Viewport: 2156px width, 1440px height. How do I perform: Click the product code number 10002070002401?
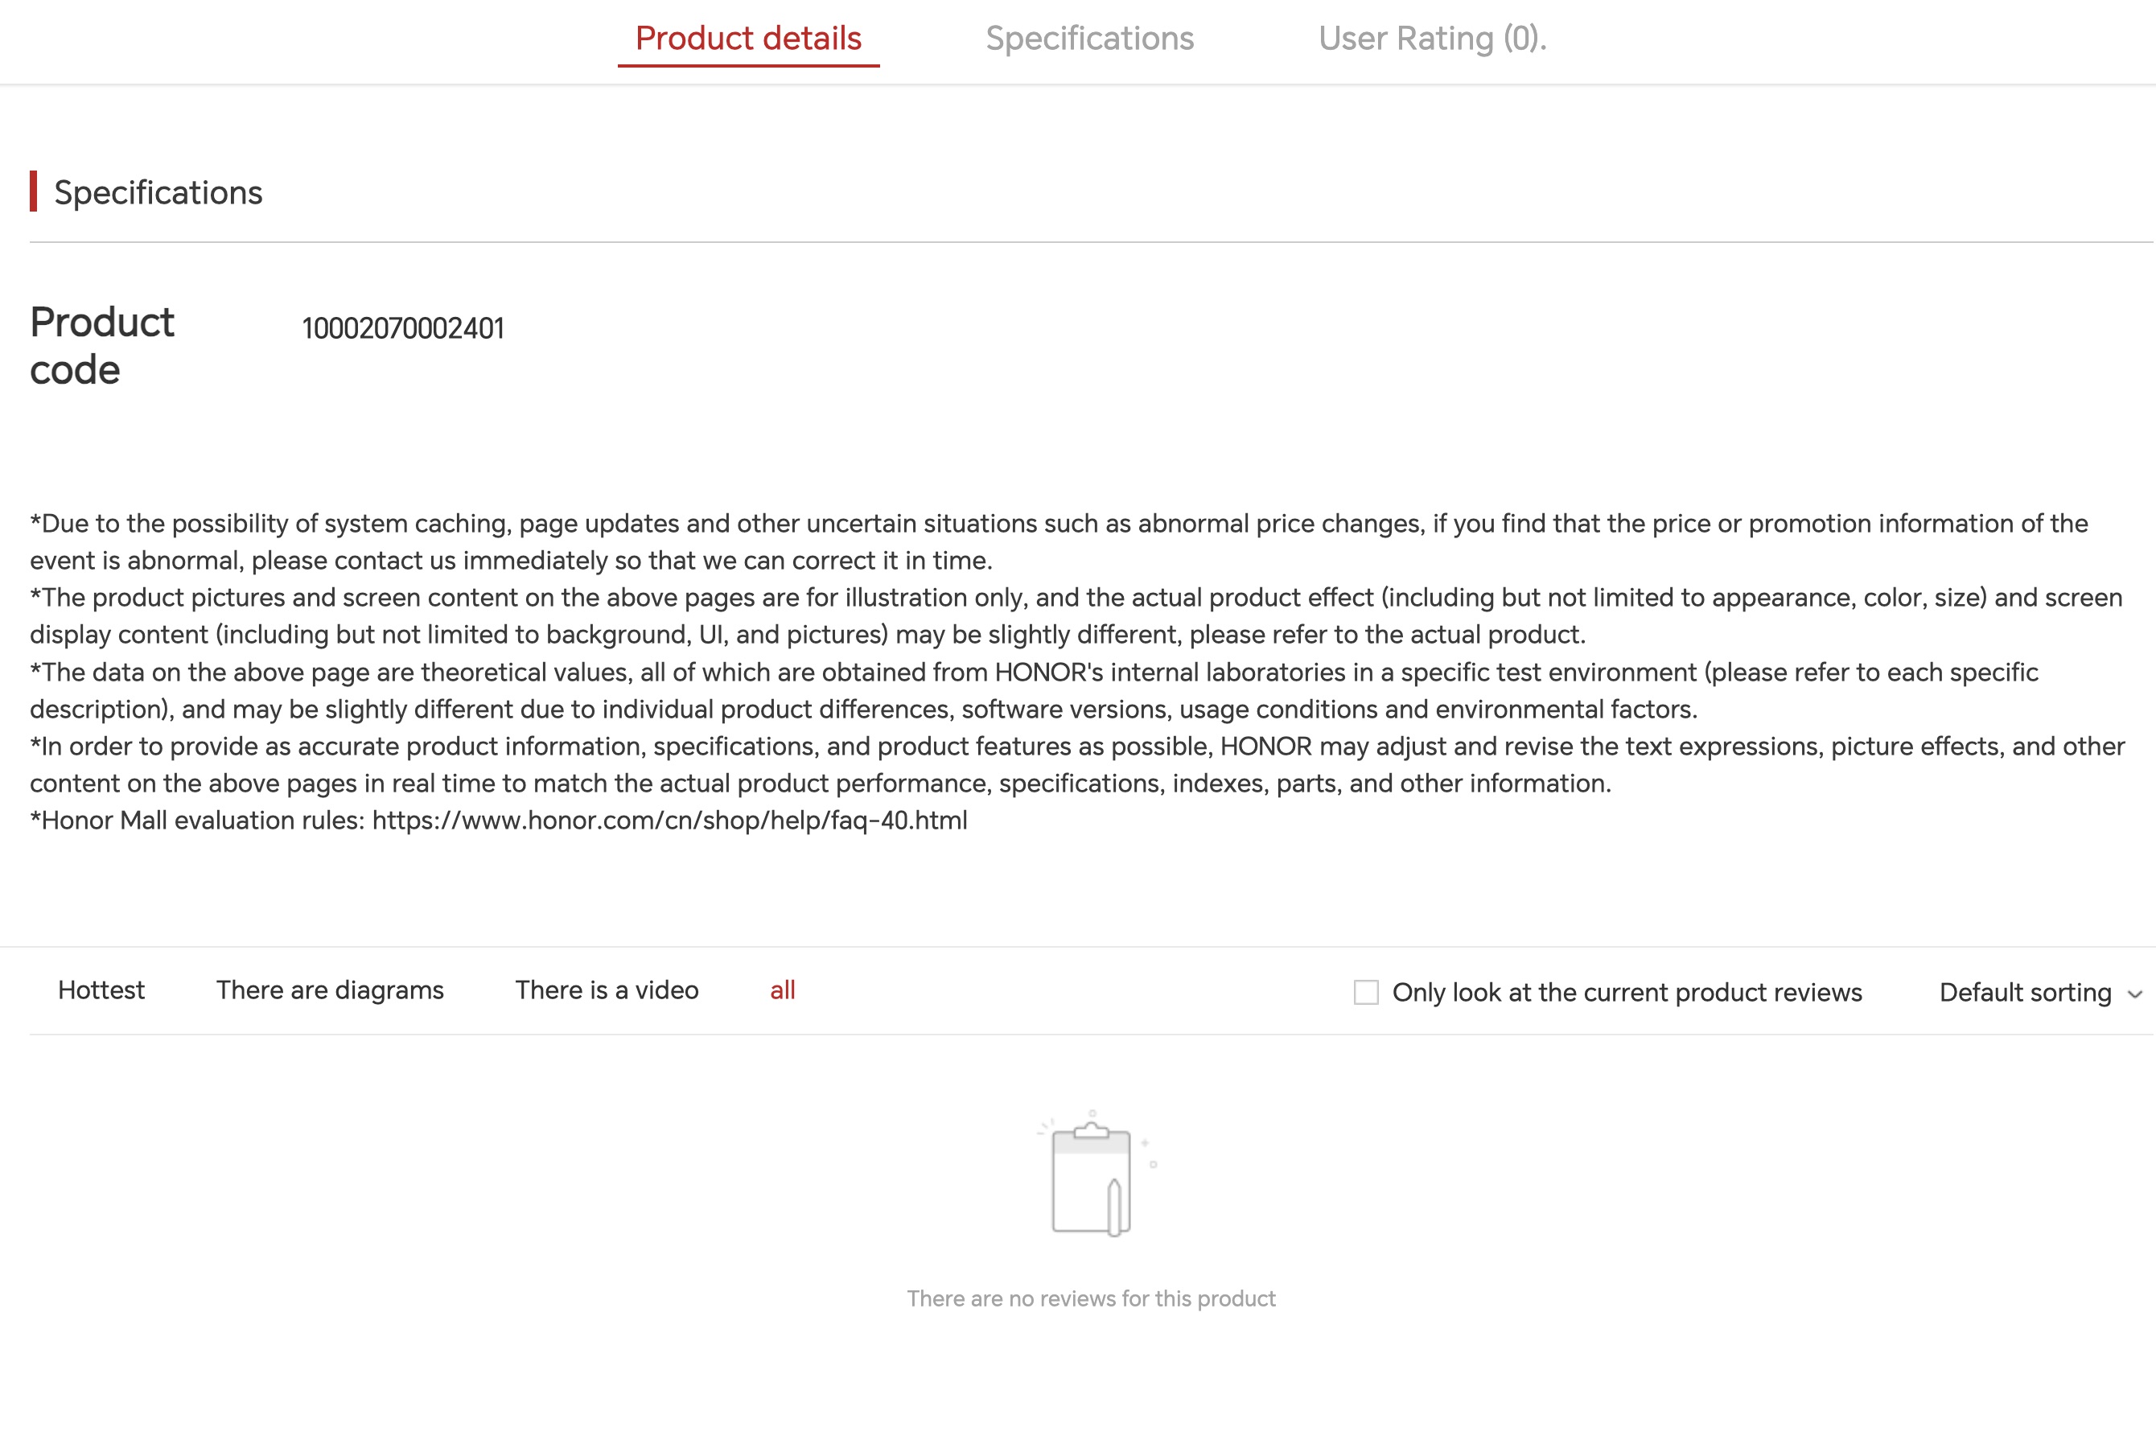403,328
